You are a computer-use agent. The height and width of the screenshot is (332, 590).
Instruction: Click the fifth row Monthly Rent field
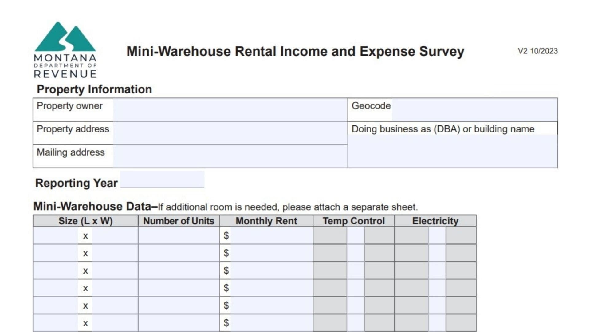[271, 306]
